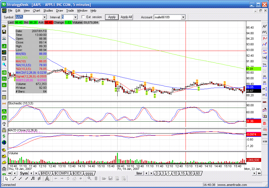Open the File menu
Image resolution: width=269 pixels, height=188 pixels.
(x=10, y=11)
